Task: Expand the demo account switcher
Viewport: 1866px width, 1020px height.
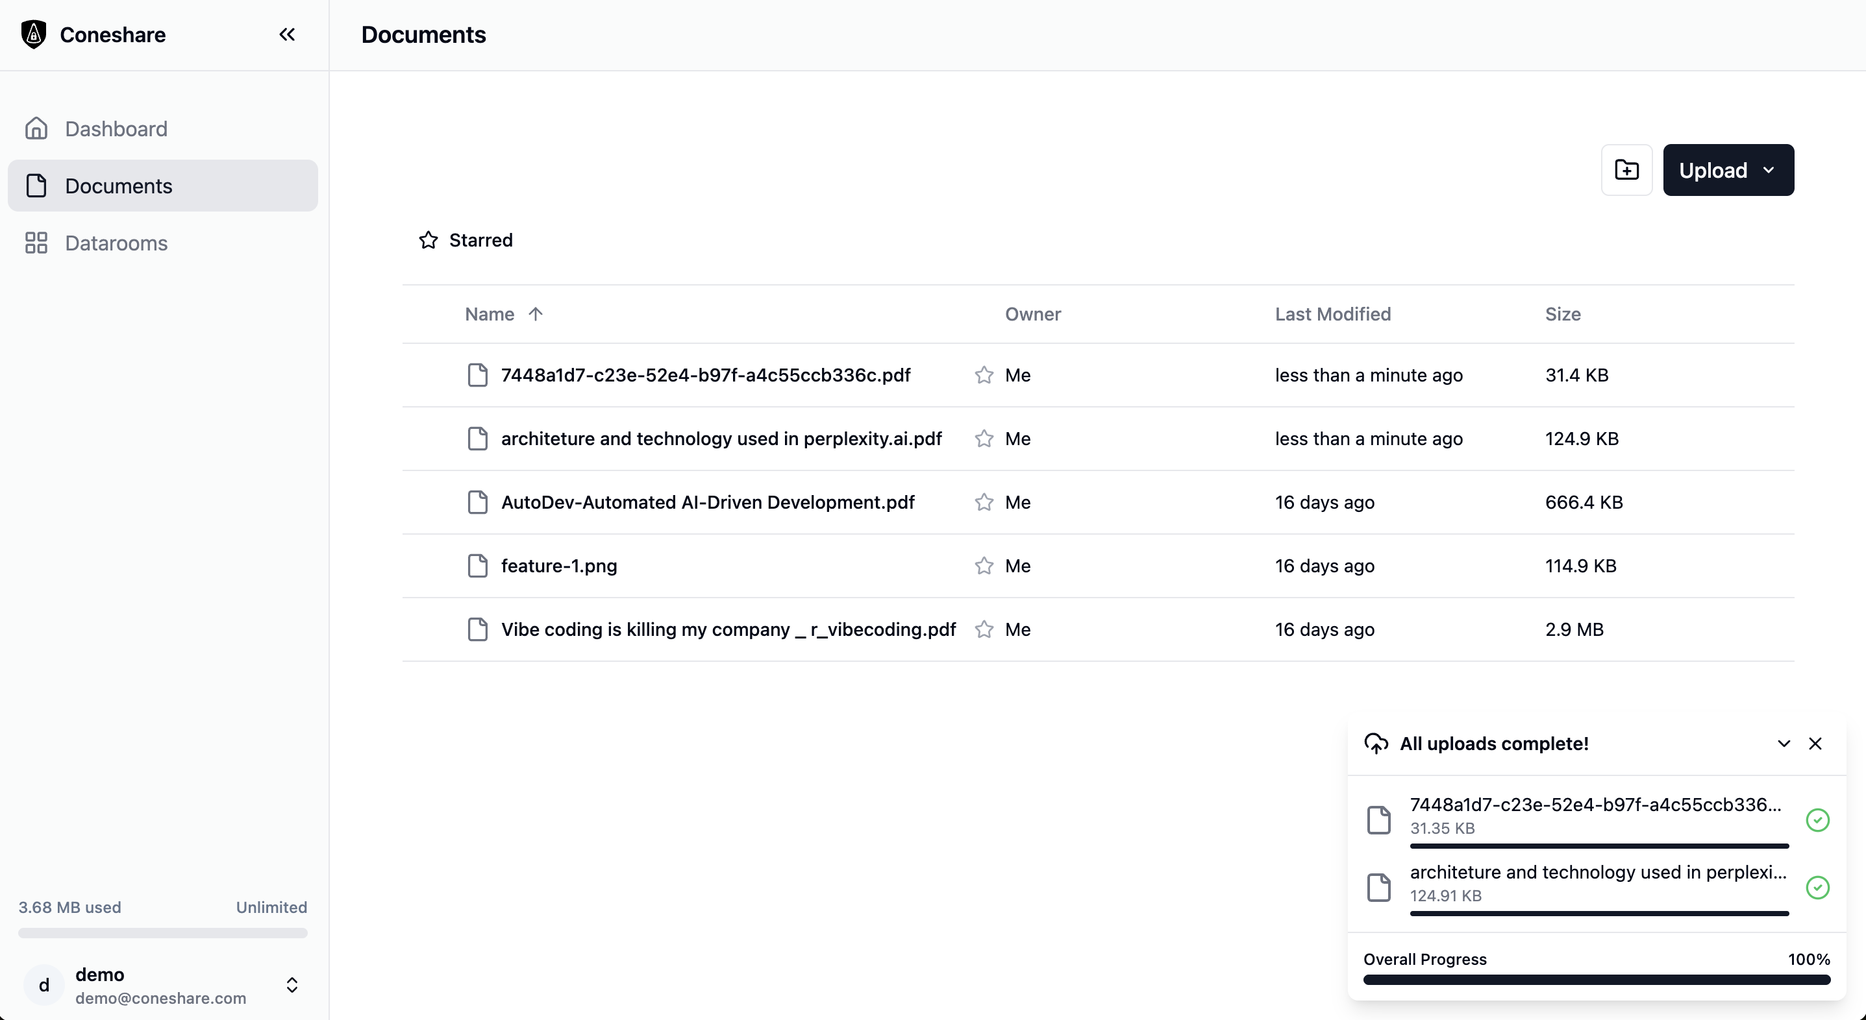Action: [x=292, y=985]
